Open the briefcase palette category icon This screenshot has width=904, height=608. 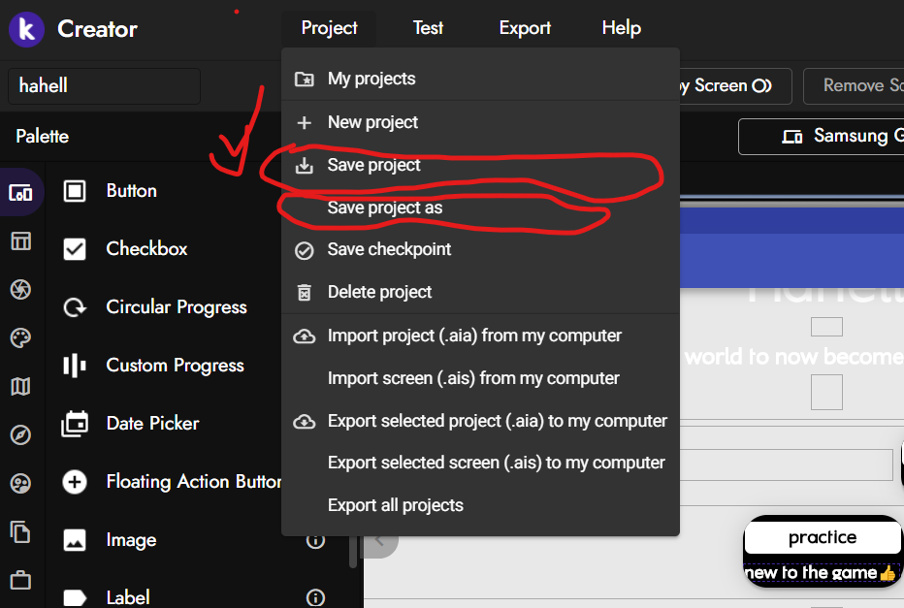click(x=20, y=580)
